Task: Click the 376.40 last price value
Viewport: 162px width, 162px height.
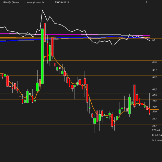Action: (156, 130)
